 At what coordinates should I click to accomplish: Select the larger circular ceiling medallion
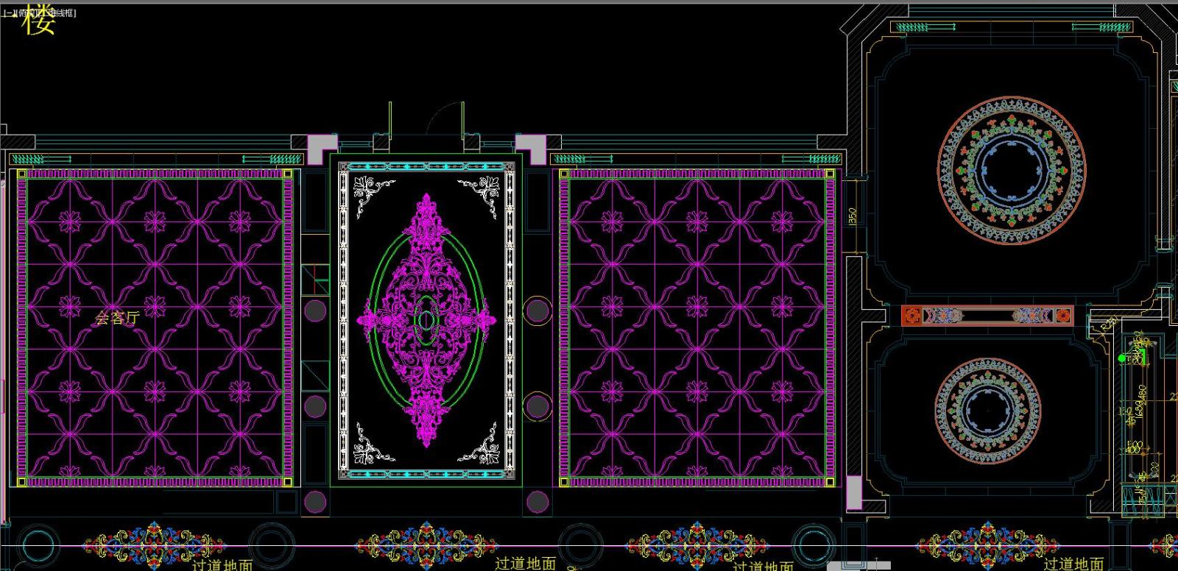click(1011, 171)
